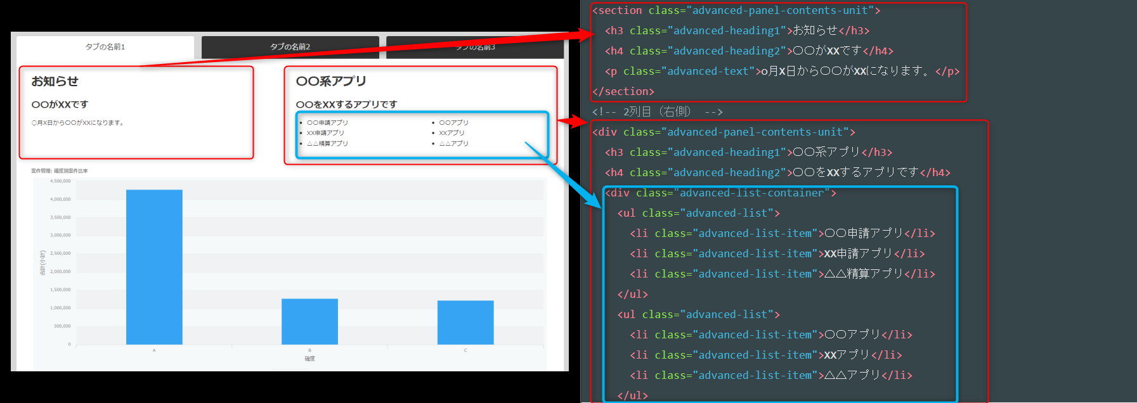Click the 合計(小計) y-axis title
This screenshot has height=403, width=1137.
pyautogui.click(x=42, y=262)
